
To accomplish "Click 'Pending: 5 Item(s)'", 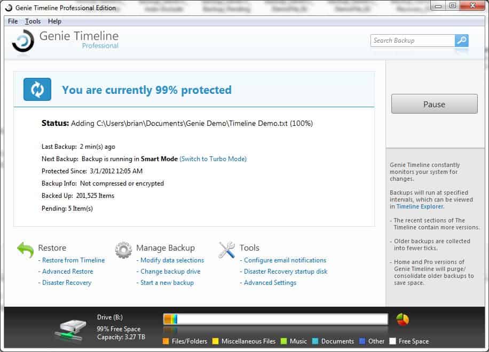I will click(x=67, y=209).
